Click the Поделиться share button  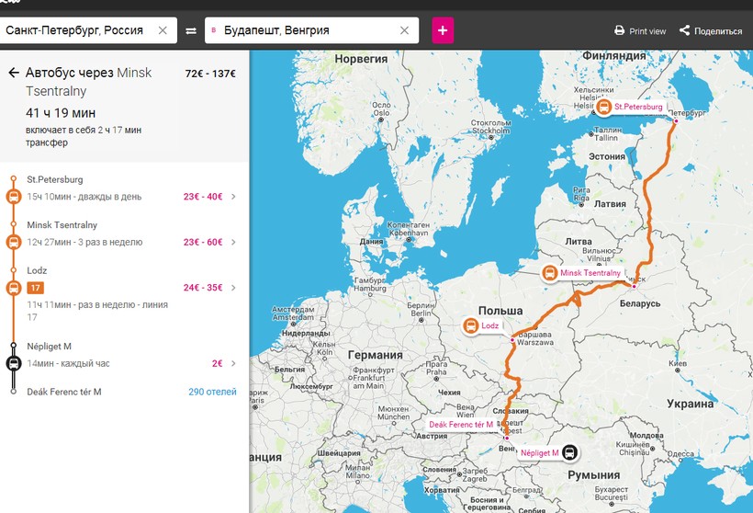(x=711, y=31)
